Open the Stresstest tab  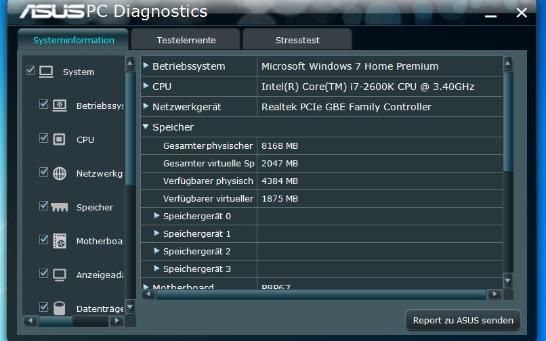click(297, 40)
